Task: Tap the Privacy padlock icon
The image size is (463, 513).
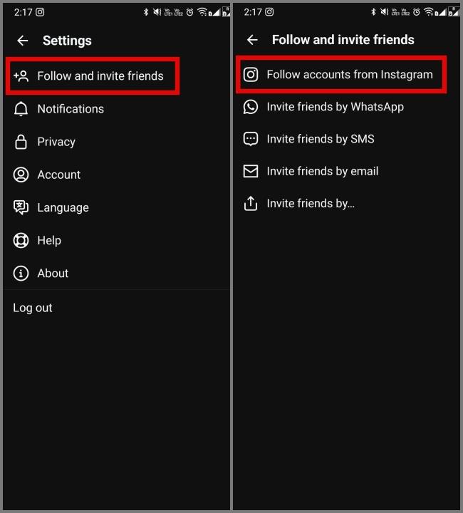Action: [x=21, y=142]
